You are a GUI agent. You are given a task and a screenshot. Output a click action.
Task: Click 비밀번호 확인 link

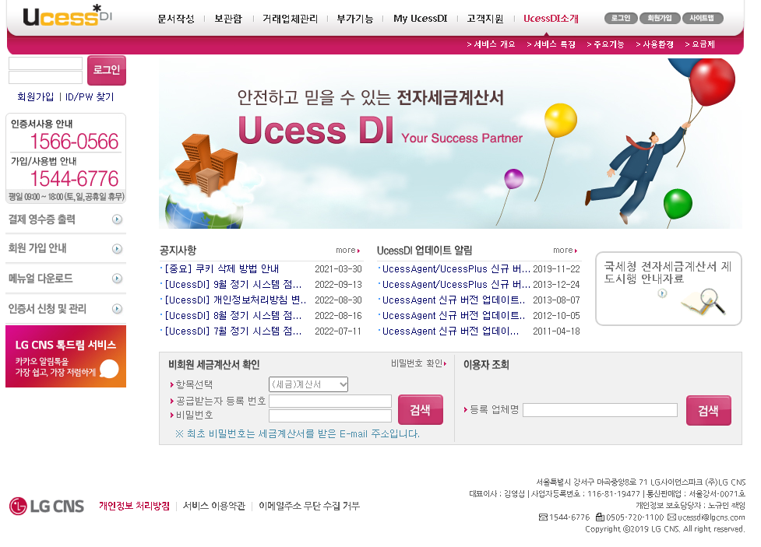(419, 363)
